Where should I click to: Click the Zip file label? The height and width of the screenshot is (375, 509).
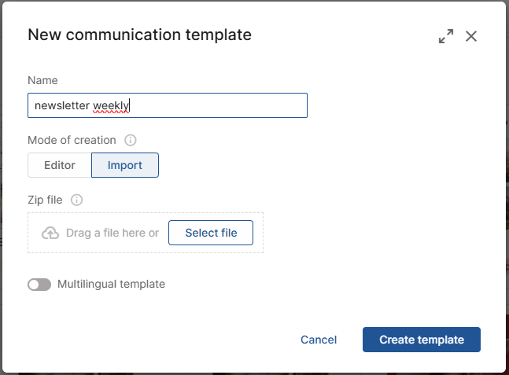click(x=45, y=200)
